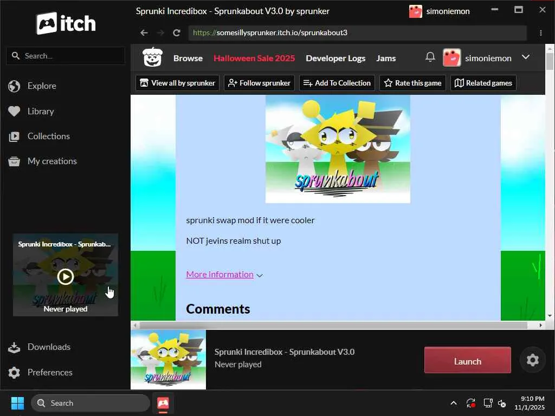This screenshot has height=416, width=555.
Task: Click the Collections video icon
Action: (x=14, y=136)
